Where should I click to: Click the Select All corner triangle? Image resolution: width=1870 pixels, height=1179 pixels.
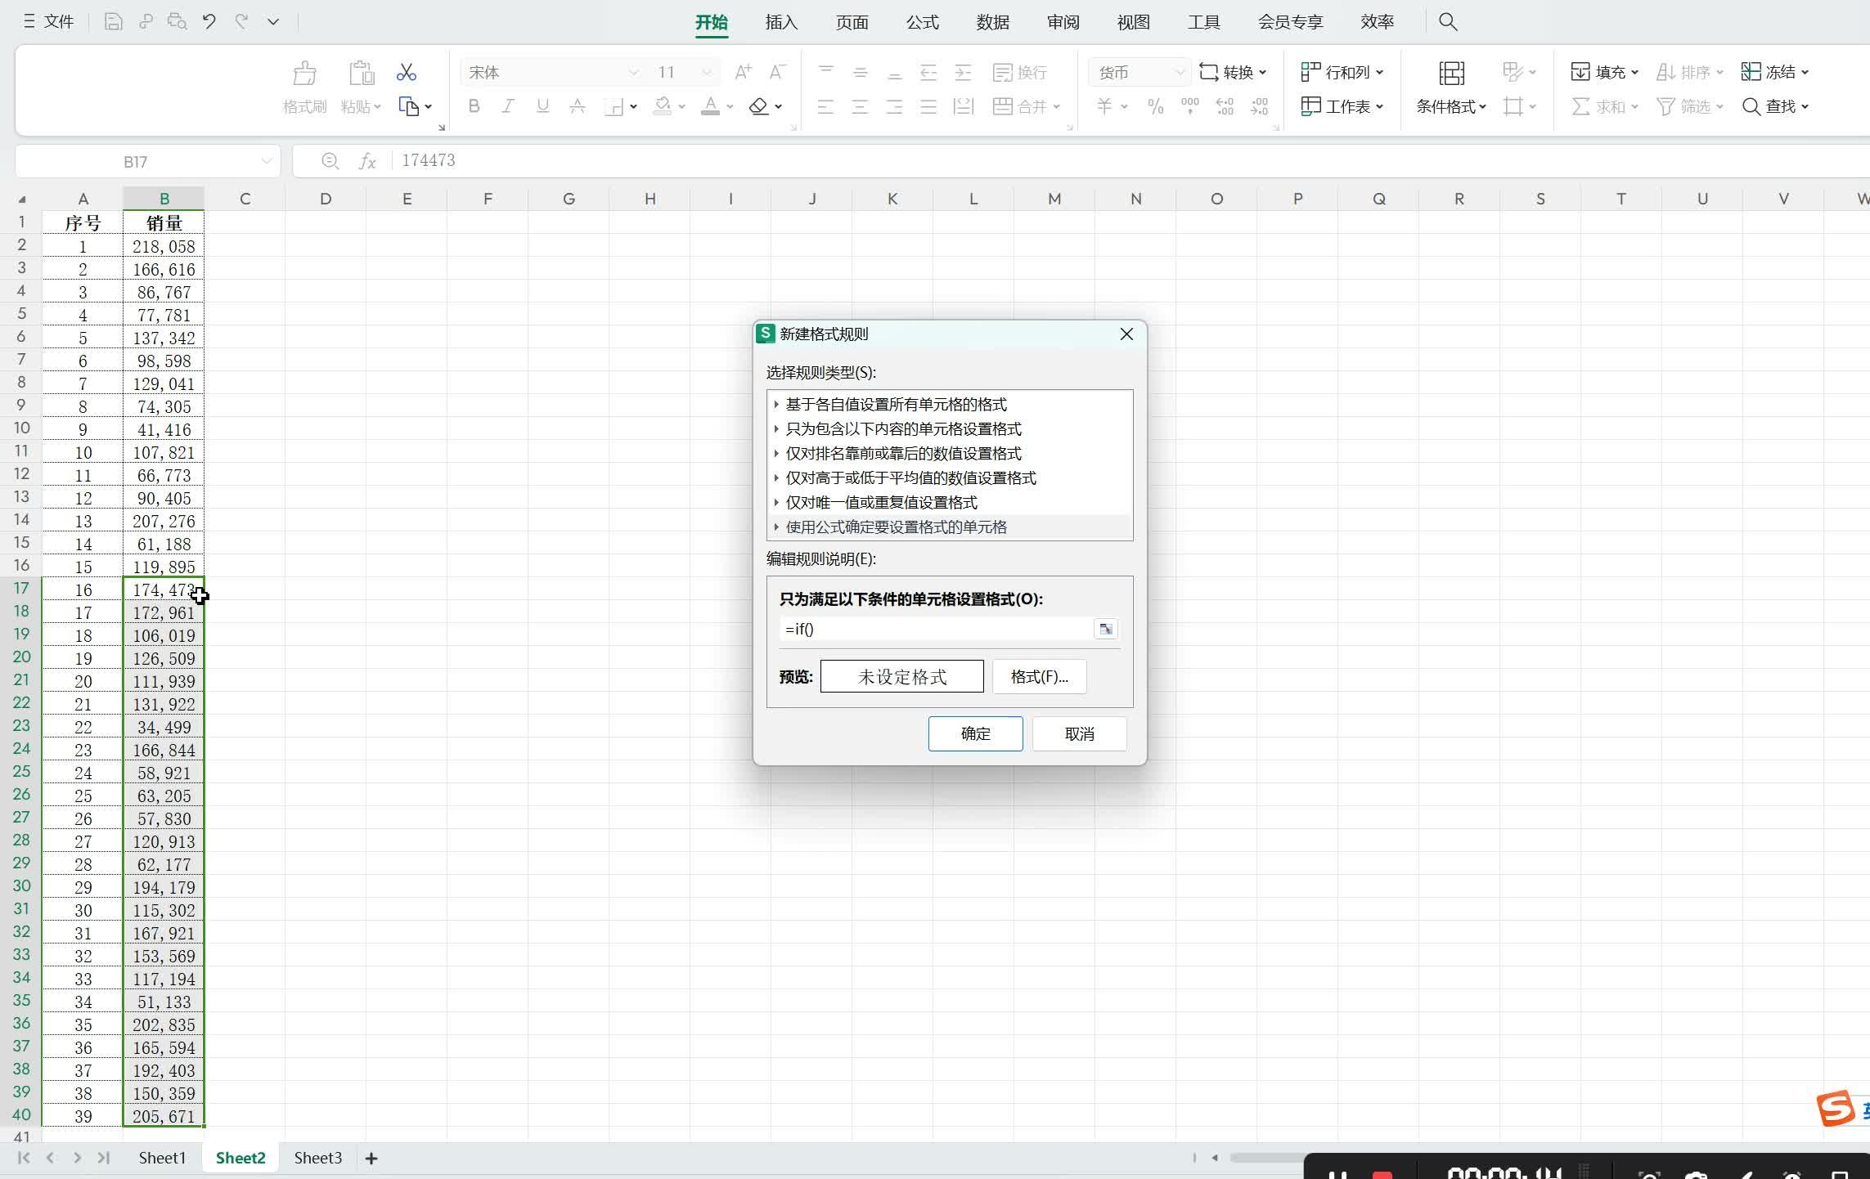22,199
